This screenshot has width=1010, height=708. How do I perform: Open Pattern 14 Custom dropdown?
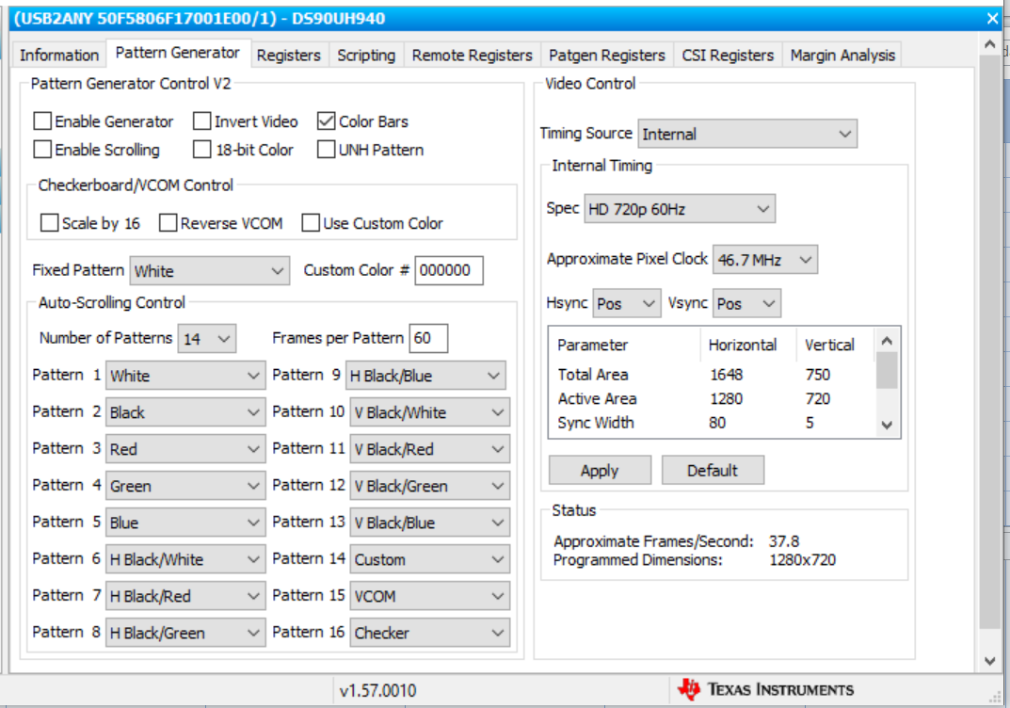[x=429, y=559]
